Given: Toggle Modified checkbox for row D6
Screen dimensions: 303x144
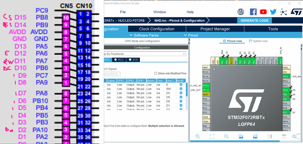Looking at the screenshot, I should (181, 97).
